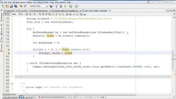Open the Team menu
176x99 pixels.
[52, 2]
